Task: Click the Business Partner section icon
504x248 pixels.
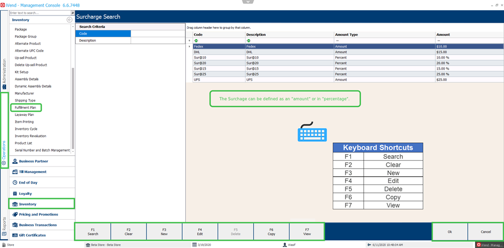Action: (x=15, y=161)
